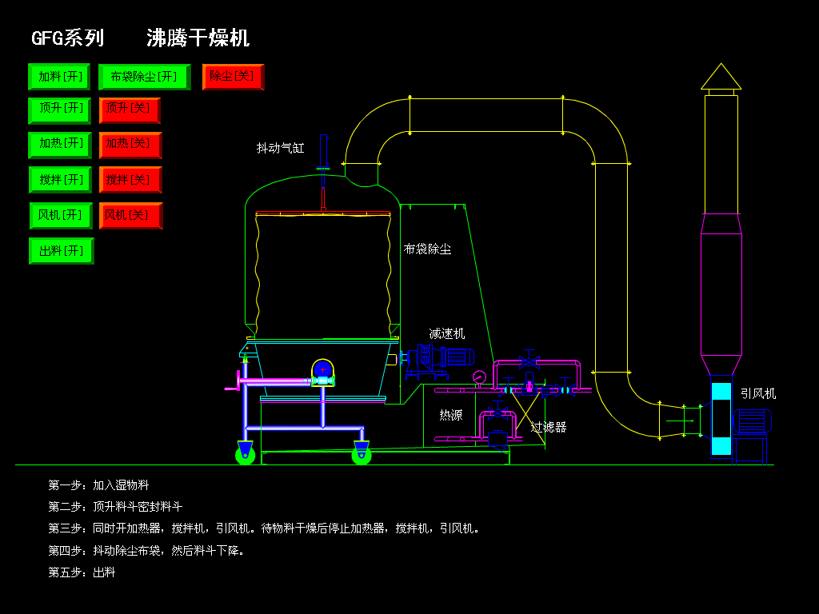Switch on the fan 风机[开]

60,215
